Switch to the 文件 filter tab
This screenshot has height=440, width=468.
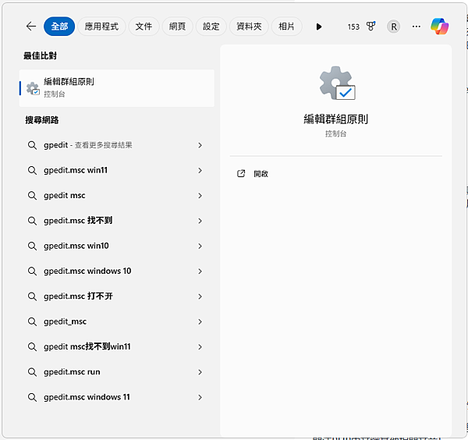pyautogui.click(x=144, y=27)
